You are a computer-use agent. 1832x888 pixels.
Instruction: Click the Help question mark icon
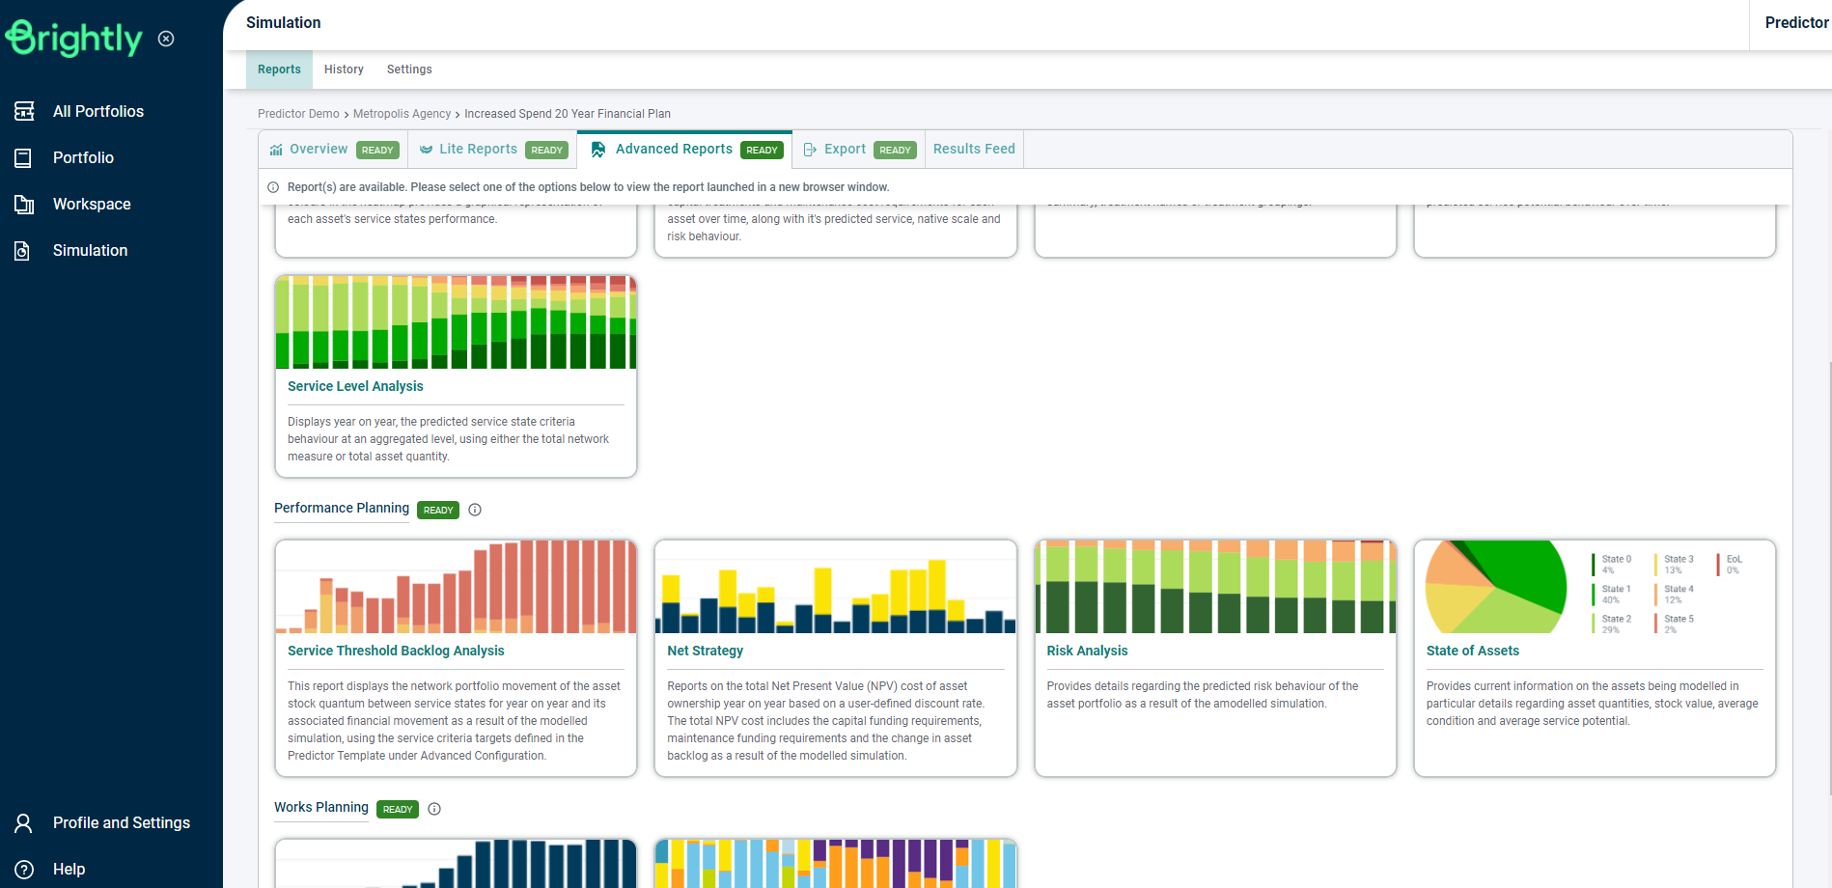coord(23,869)
